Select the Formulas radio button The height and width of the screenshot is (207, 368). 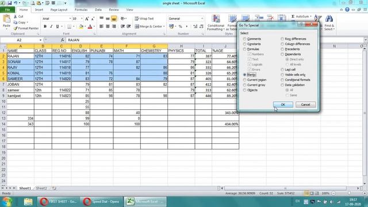tap(245, 49)
